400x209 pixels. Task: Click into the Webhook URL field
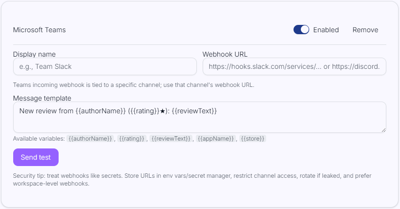[294, 66]
